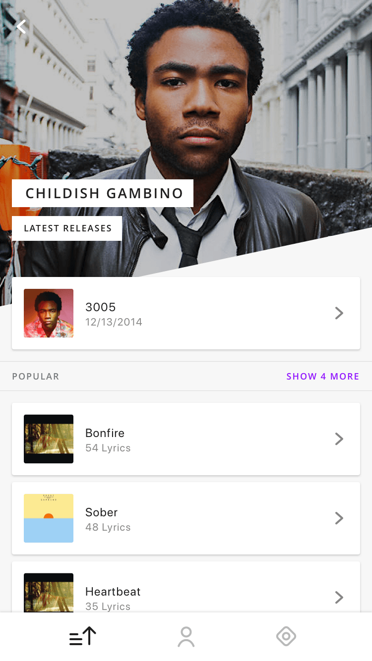Tap the Bonfire album art

click(x=49, y=439)
